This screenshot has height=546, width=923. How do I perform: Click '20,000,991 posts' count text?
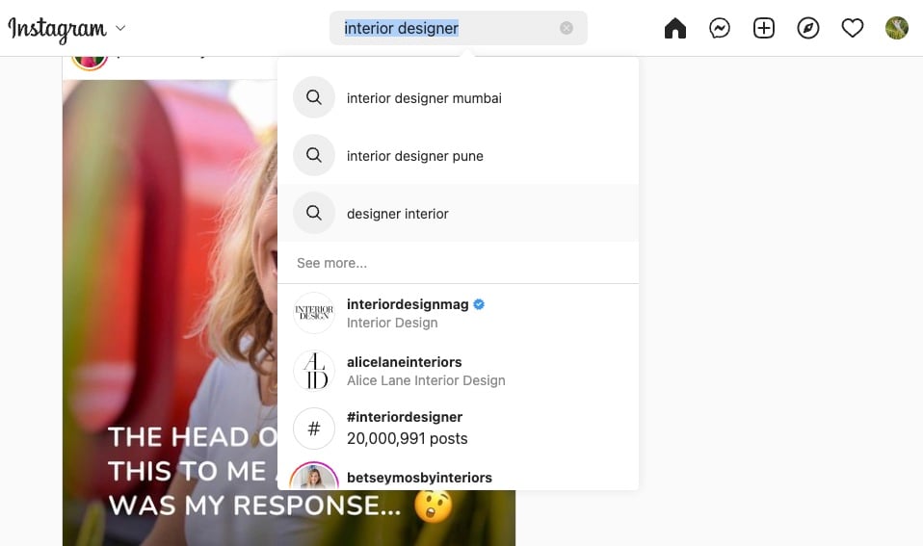click(407, 438)
